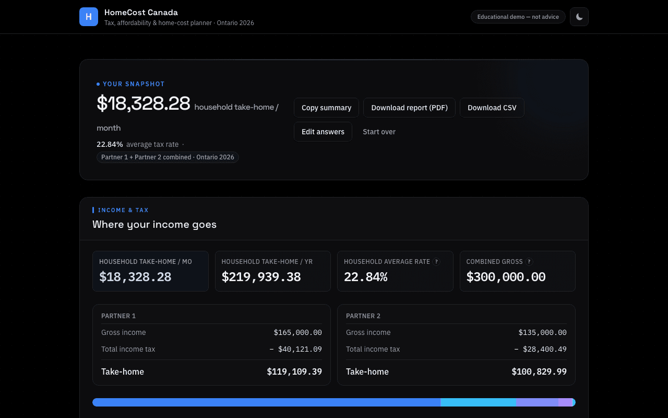
Task: Click the Download CSV button
Action: click(492, 108)
